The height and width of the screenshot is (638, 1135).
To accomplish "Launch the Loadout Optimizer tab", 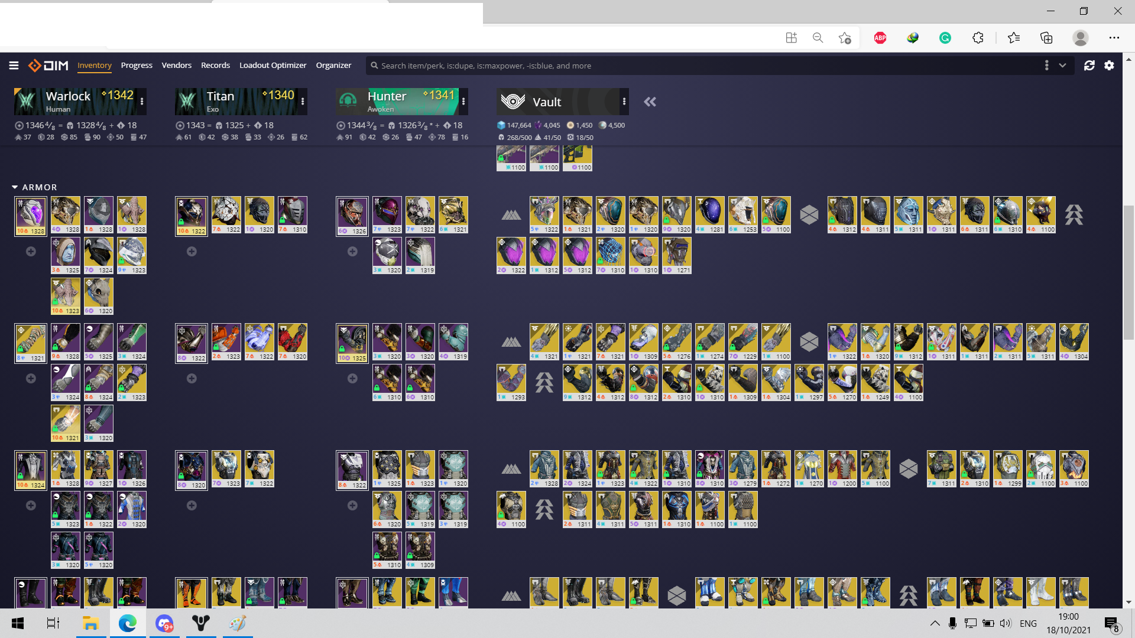I will [x=273, y=66].
